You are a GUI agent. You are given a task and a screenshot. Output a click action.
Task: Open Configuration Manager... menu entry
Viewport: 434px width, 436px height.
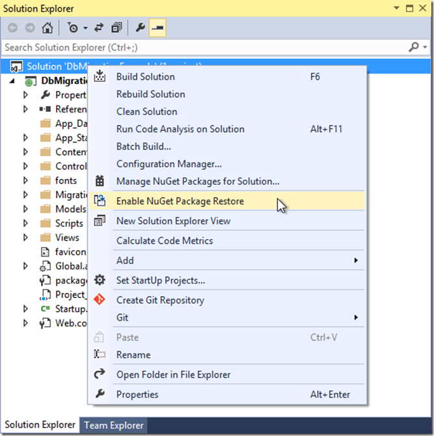(x=226, y=164)
